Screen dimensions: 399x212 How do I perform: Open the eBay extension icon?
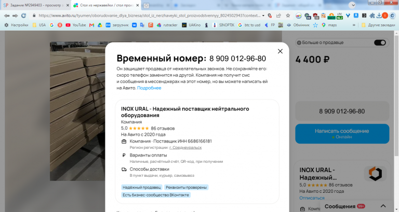pos(299,16)
